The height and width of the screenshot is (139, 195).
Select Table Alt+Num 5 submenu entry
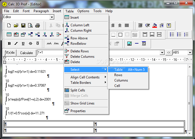128,70
